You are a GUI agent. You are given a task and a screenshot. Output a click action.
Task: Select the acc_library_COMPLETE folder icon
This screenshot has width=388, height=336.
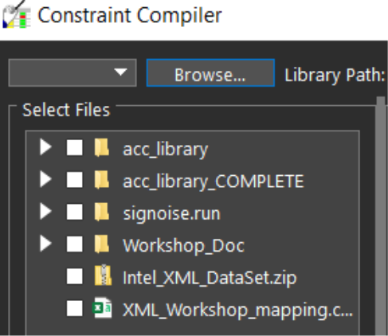pyautogui.click(x=102, y=180)
